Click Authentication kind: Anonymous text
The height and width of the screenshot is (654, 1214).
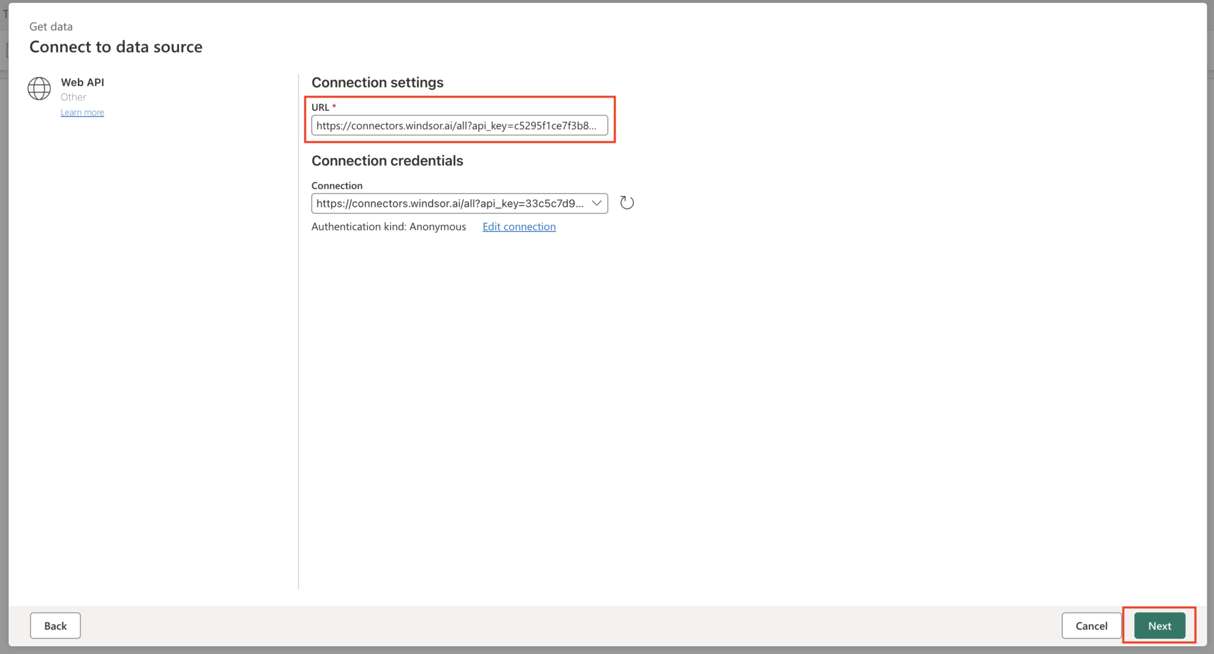coord(388,227)
